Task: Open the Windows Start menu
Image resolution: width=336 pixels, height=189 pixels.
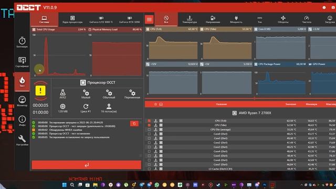Action: pos(64,185)
